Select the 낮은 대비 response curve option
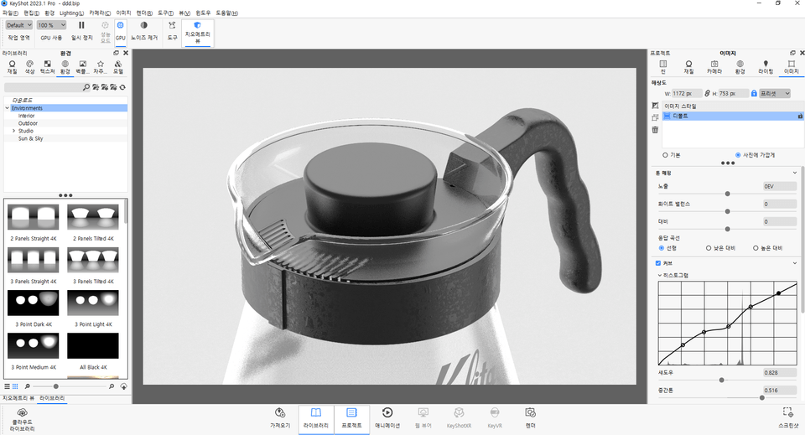The width and height of the screenshot is (805, 435). pos(709,248)
